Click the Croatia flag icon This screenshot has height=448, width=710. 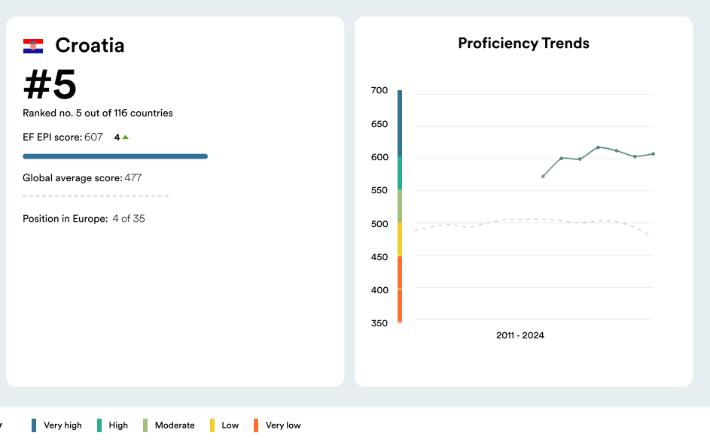coord(33,46)
